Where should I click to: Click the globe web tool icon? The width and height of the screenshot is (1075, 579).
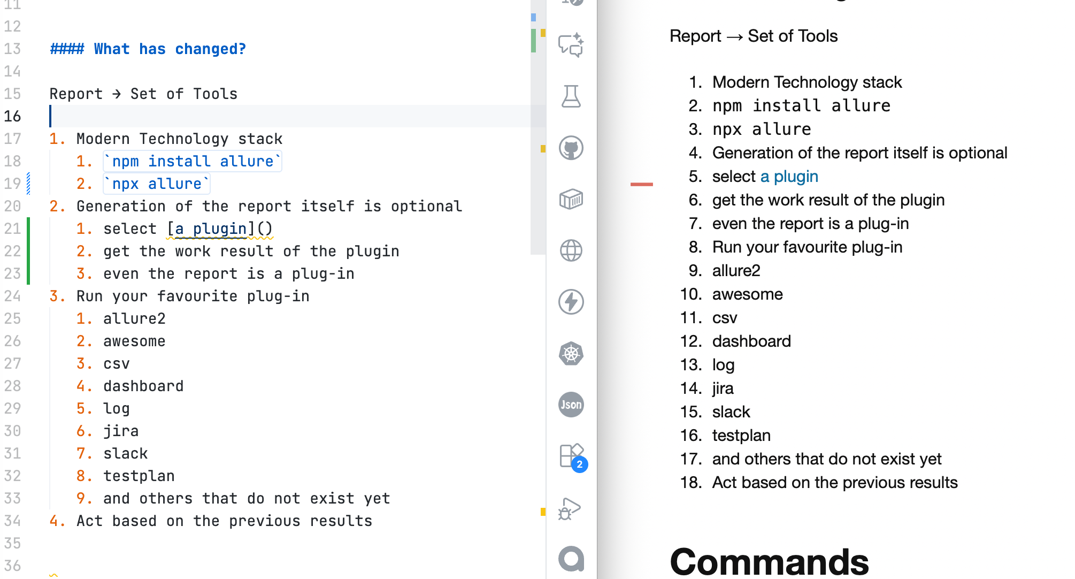pos(571,250)
